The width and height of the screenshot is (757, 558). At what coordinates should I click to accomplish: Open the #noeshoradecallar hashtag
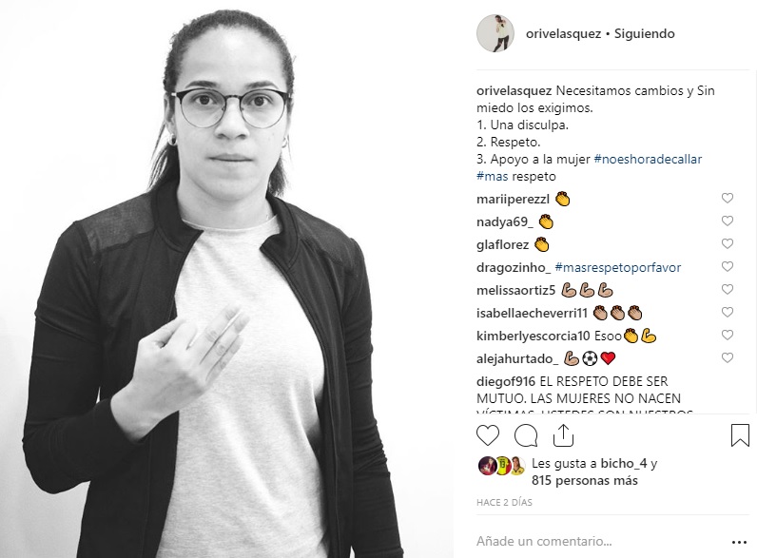(x=648, y=160)
